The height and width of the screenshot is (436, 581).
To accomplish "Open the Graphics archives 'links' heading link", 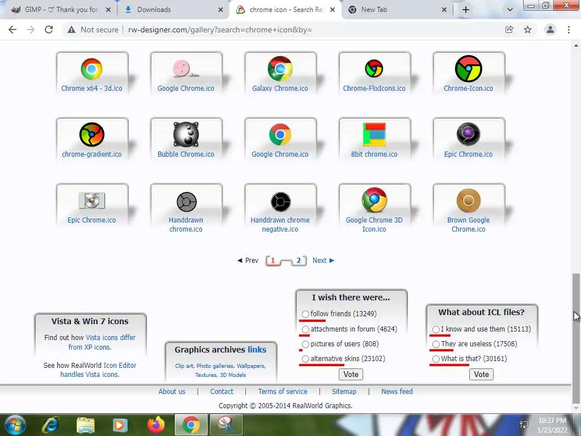I will [257, 350].
